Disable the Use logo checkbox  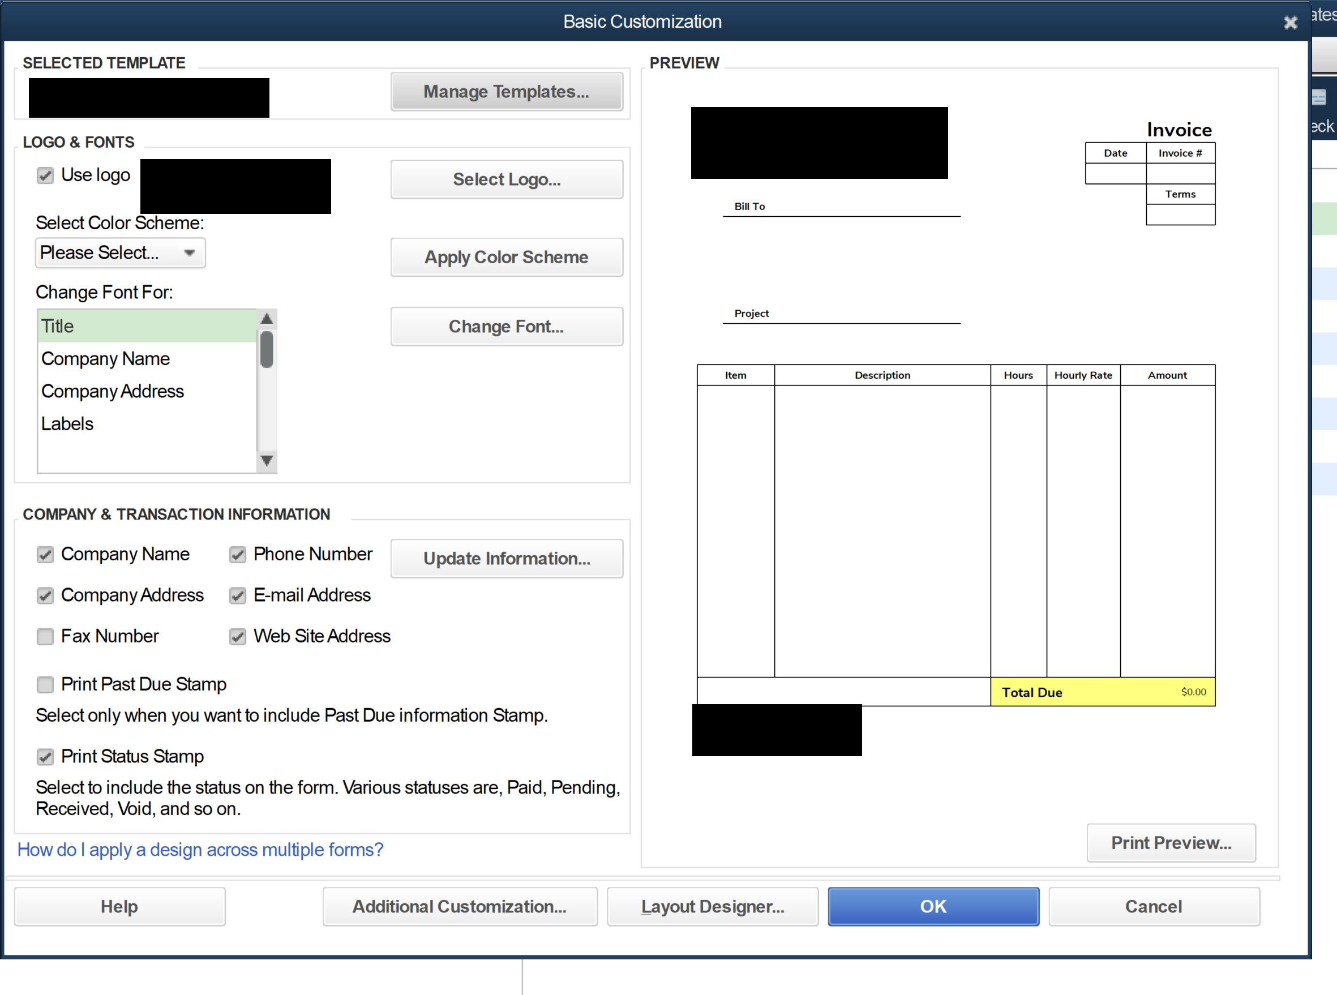(x=45, y=175)
